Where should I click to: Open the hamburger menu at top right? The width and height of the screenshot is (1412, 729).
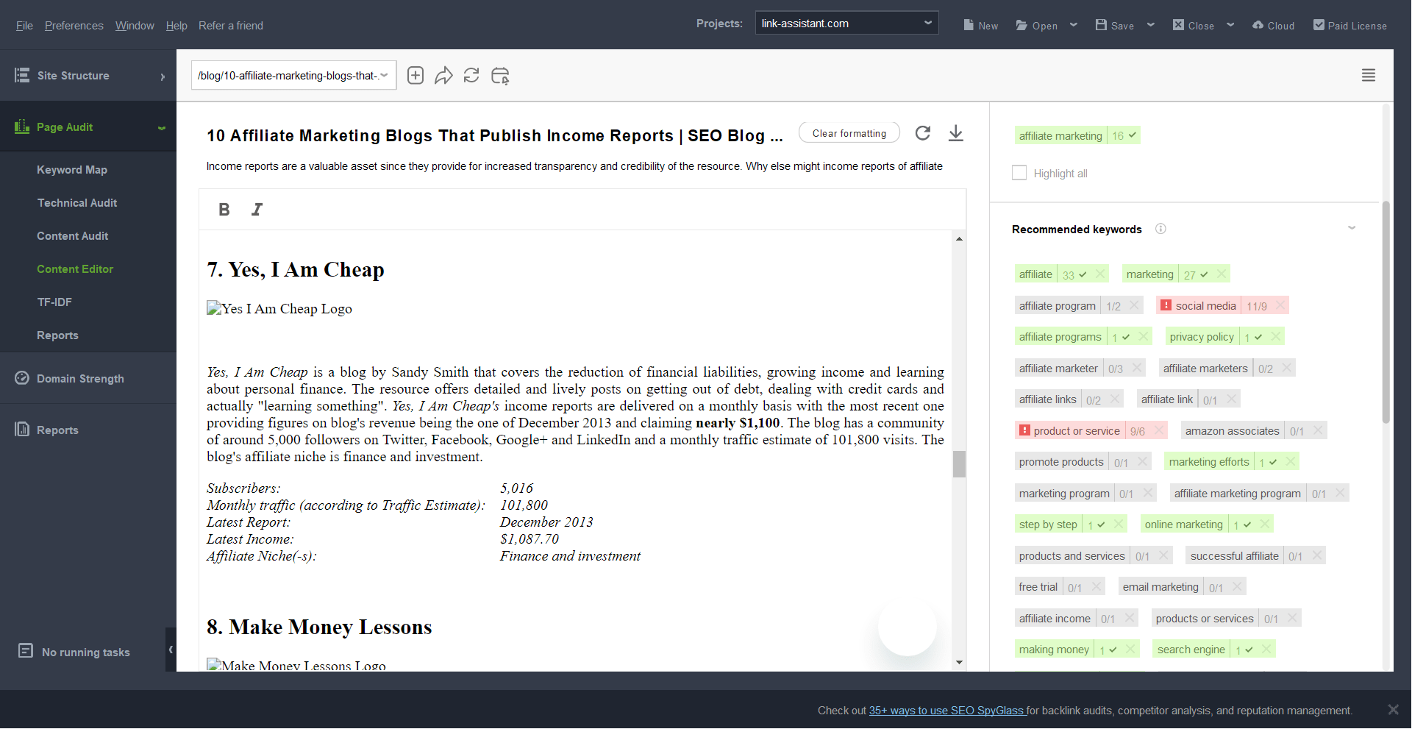[1369, 75]
